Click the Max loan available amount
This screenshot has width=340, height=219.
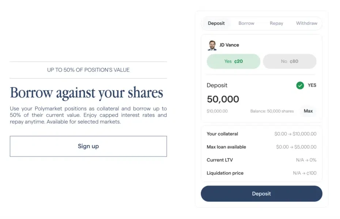point(296,147)
